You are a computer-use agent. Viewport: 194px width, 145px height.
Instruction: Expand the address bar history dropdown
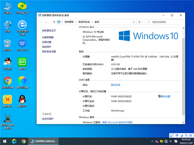pyautogui.click(x=134, y=22)
